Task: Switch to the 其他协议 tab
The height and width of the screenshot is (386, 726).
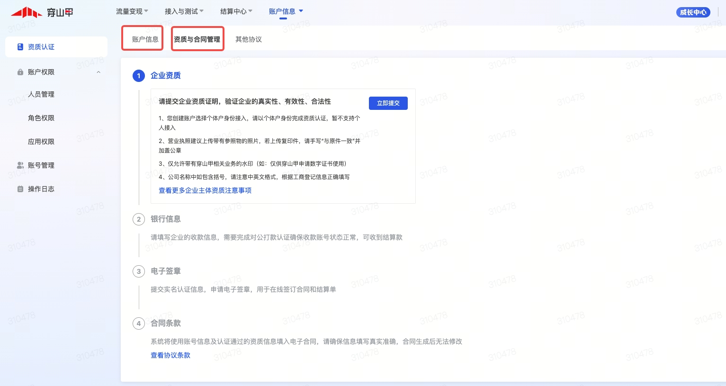Action: pos(248,39)
